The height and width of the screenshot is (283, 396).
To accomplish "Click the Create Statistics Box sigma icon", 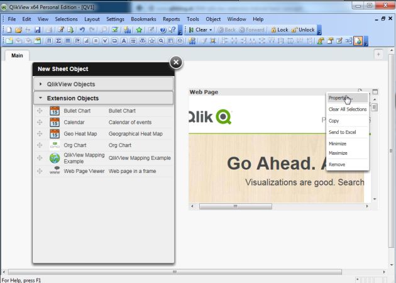I will click(x=58, y=41).
